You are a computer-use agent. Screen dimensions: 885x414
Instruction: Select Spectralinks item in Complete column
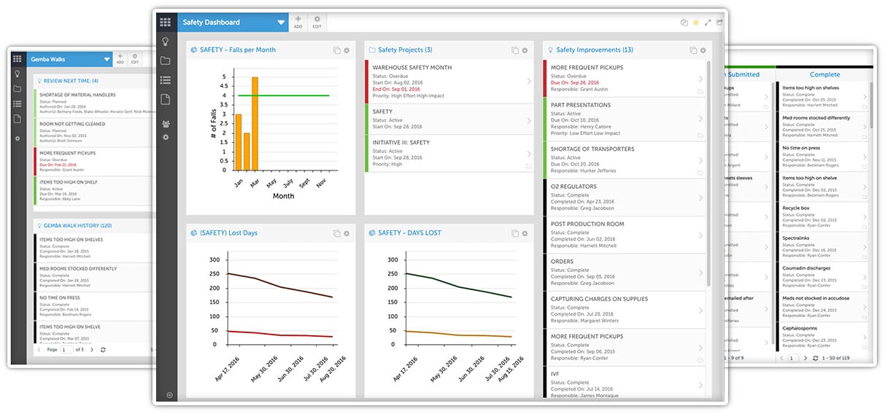click(822, 247)
